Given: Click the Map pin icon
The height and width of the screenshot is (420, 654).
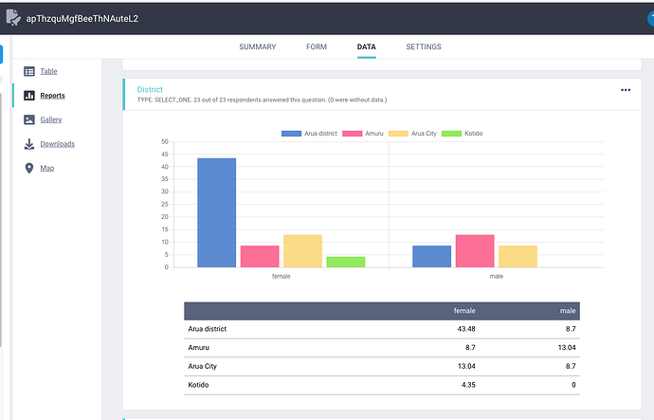Looking at the screenshot, I should (29, 168).
